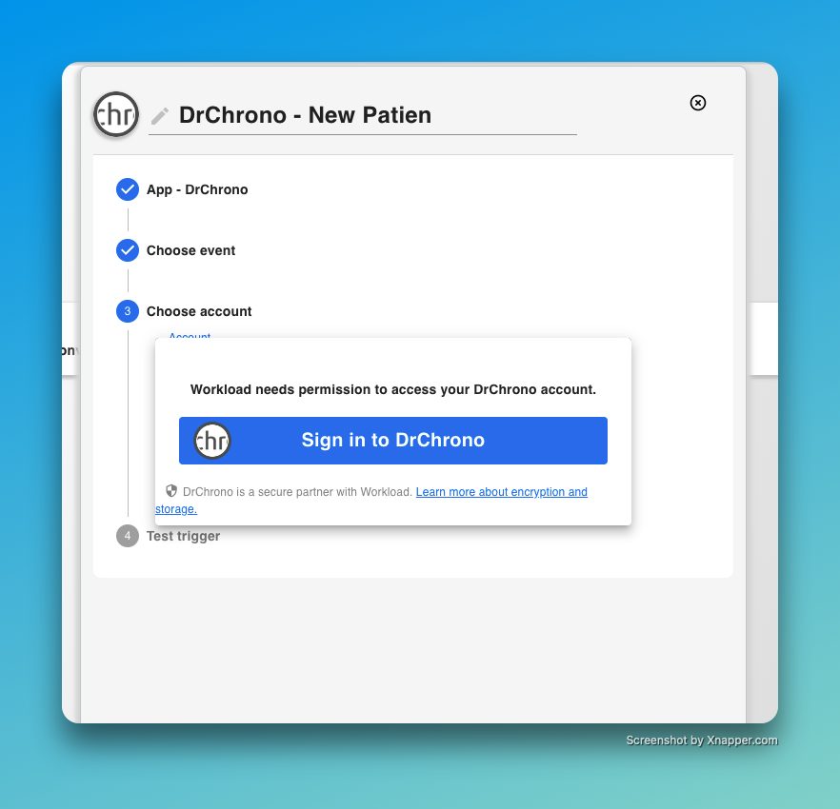Image resolution: width=840 pixels, height=809 pixels.
Task: Open Learn more about encryption and storage link
Action: tap(371, 500)
